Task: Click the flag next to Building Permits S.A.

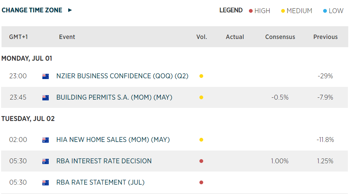Action: (x=45, y=98)
